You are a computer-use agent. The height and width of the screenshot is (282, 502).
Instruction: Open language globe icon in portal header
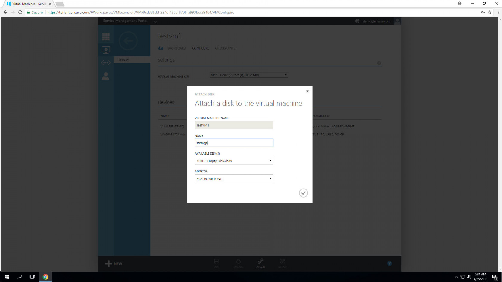357,21
